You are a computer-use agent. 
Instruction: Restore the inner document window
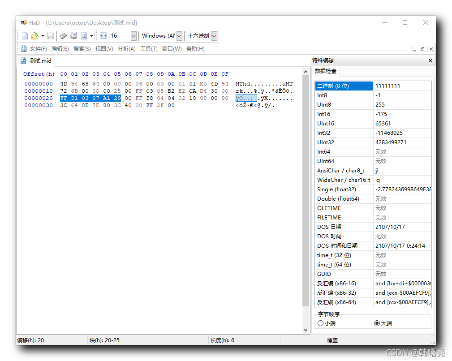[x=422, y=49]
